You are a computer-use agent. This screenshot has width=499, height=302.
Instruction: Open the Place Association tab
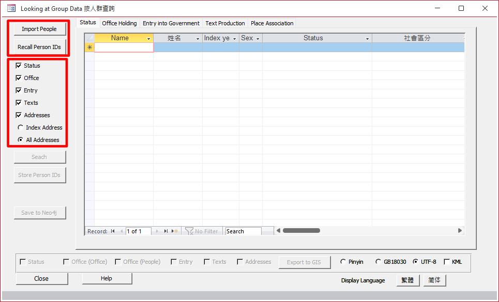pos(272,23)
